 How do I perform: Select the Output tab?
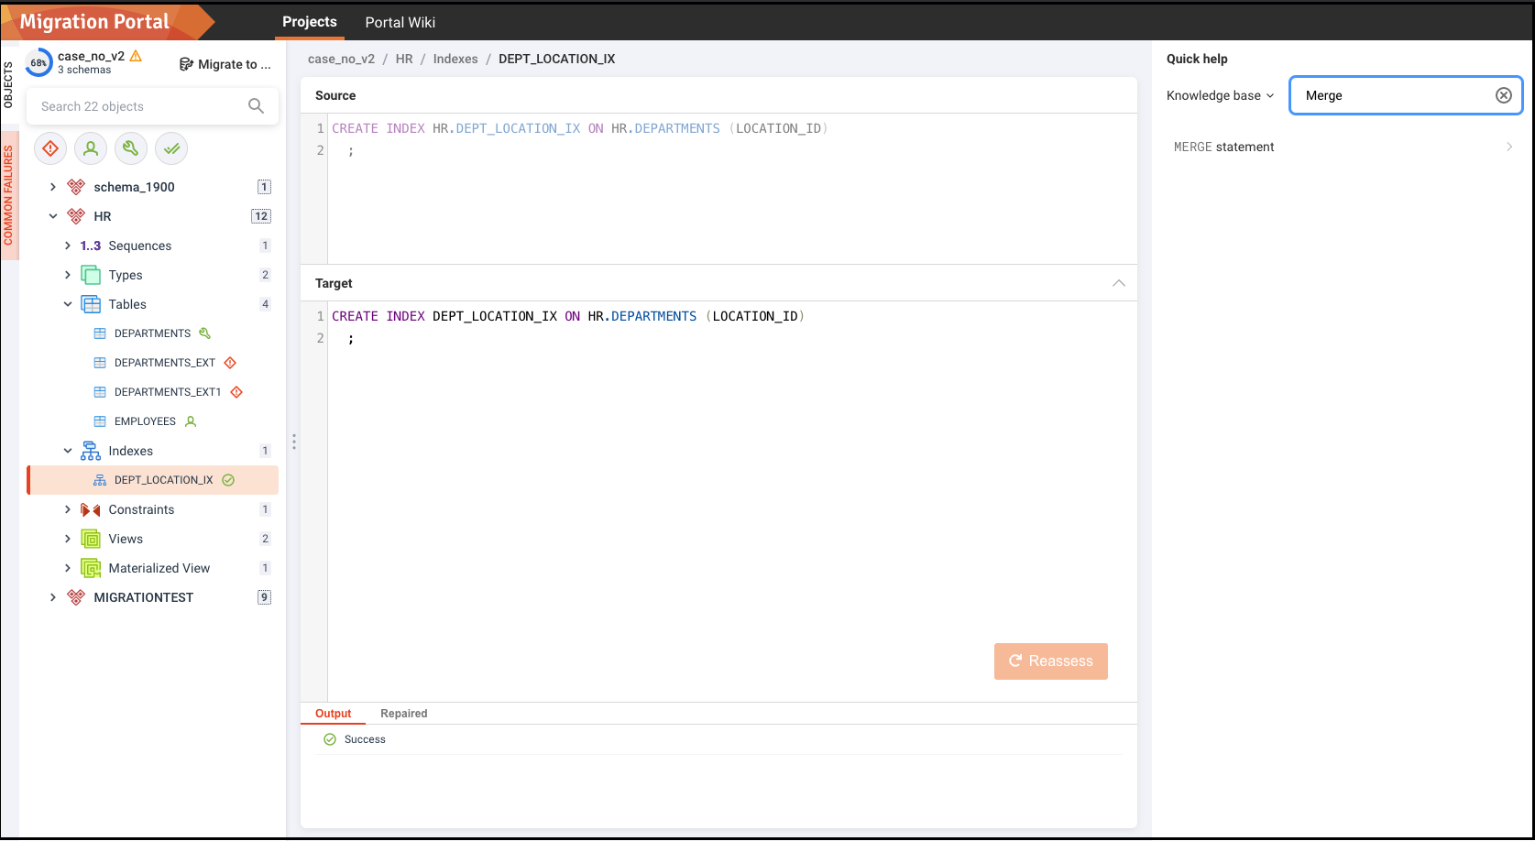(334, 714)
